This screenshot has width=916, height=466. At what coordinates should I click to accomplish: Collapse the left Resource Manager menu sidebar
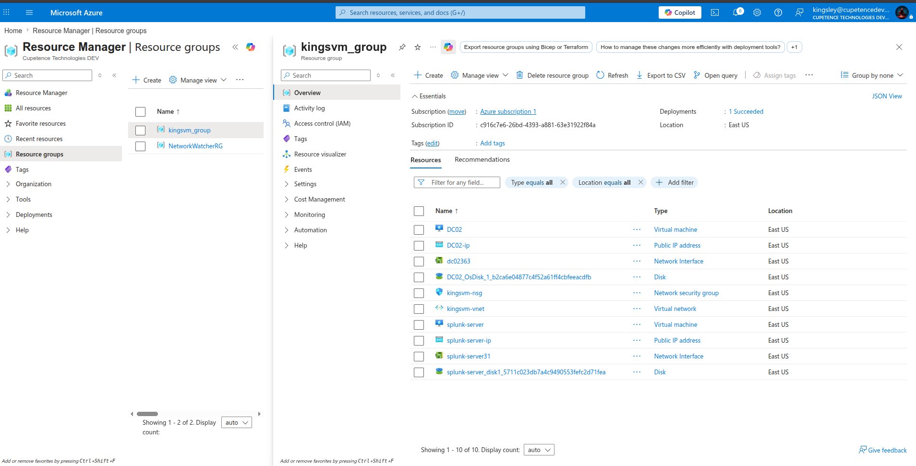114,75
